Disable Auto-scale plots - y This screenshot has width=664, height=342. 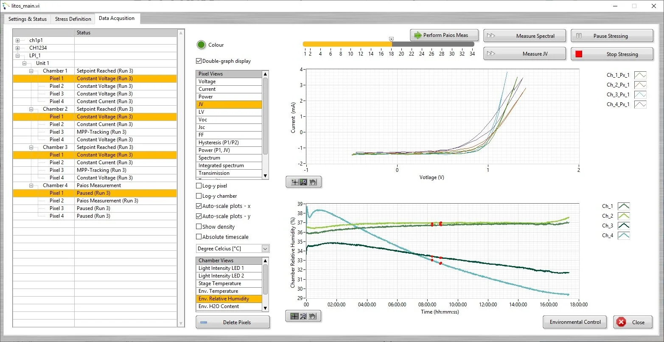(x=199, y=216)
